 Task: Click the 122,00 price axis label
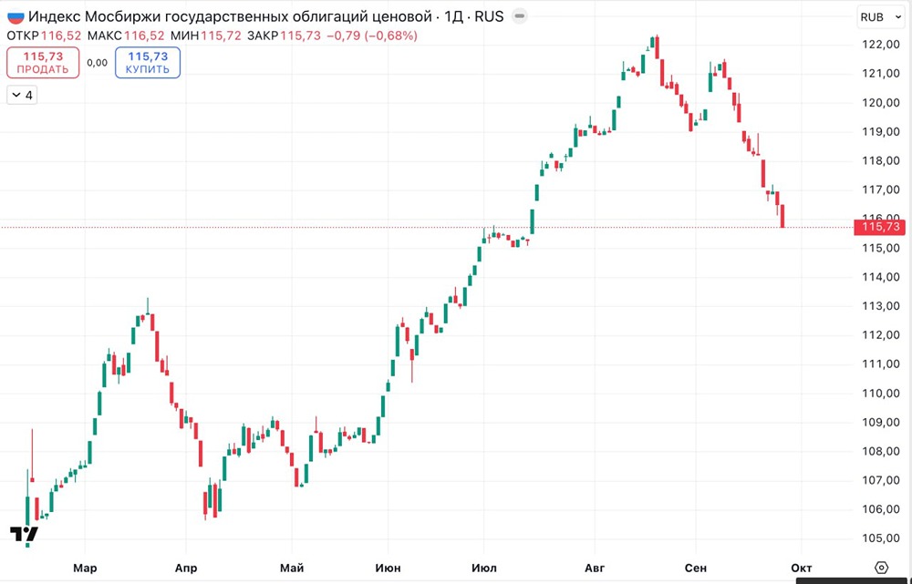point(881,44)
